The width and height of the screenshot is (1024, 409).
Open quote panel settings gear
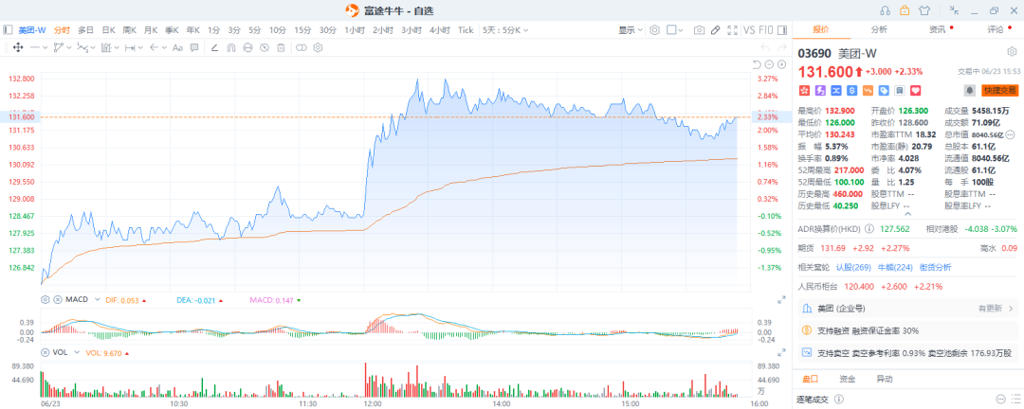point(1011,52)
